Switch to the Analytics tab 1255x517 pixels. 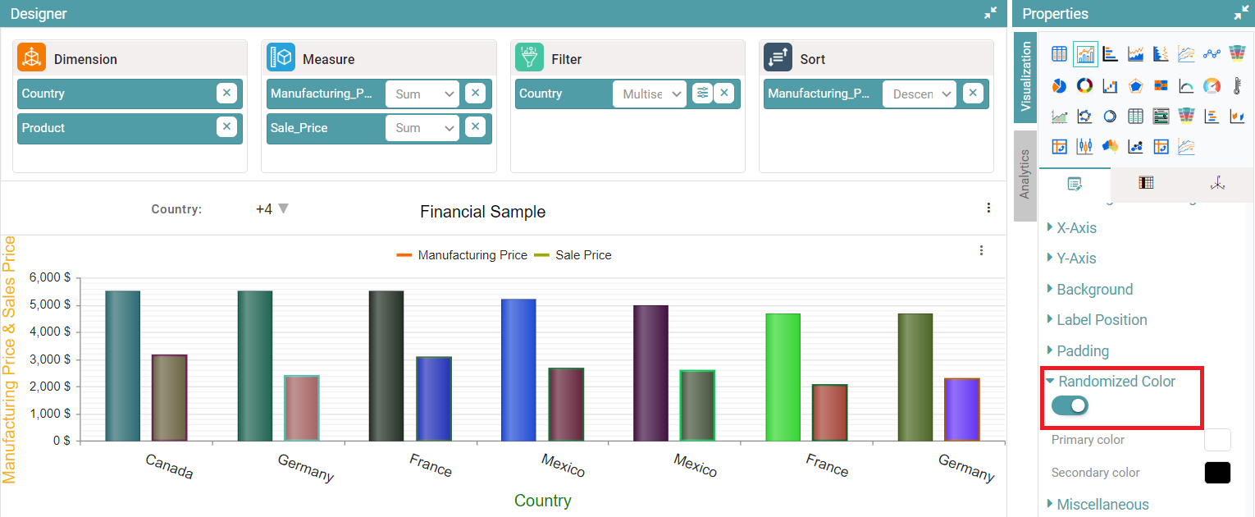(1025, 174)
